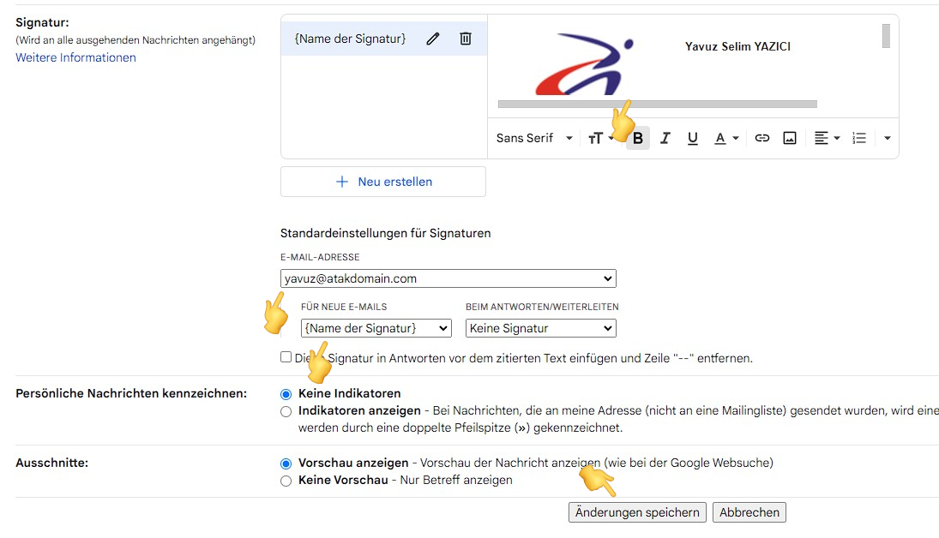Enable the signature-in-replies checkbox
This screenshot has height=538, width=939.
[x=286, y=357]
